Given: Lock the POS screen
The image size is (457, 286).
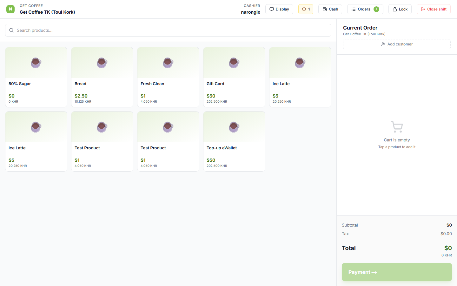Looking at the screenshot, I should coord(400,9).
